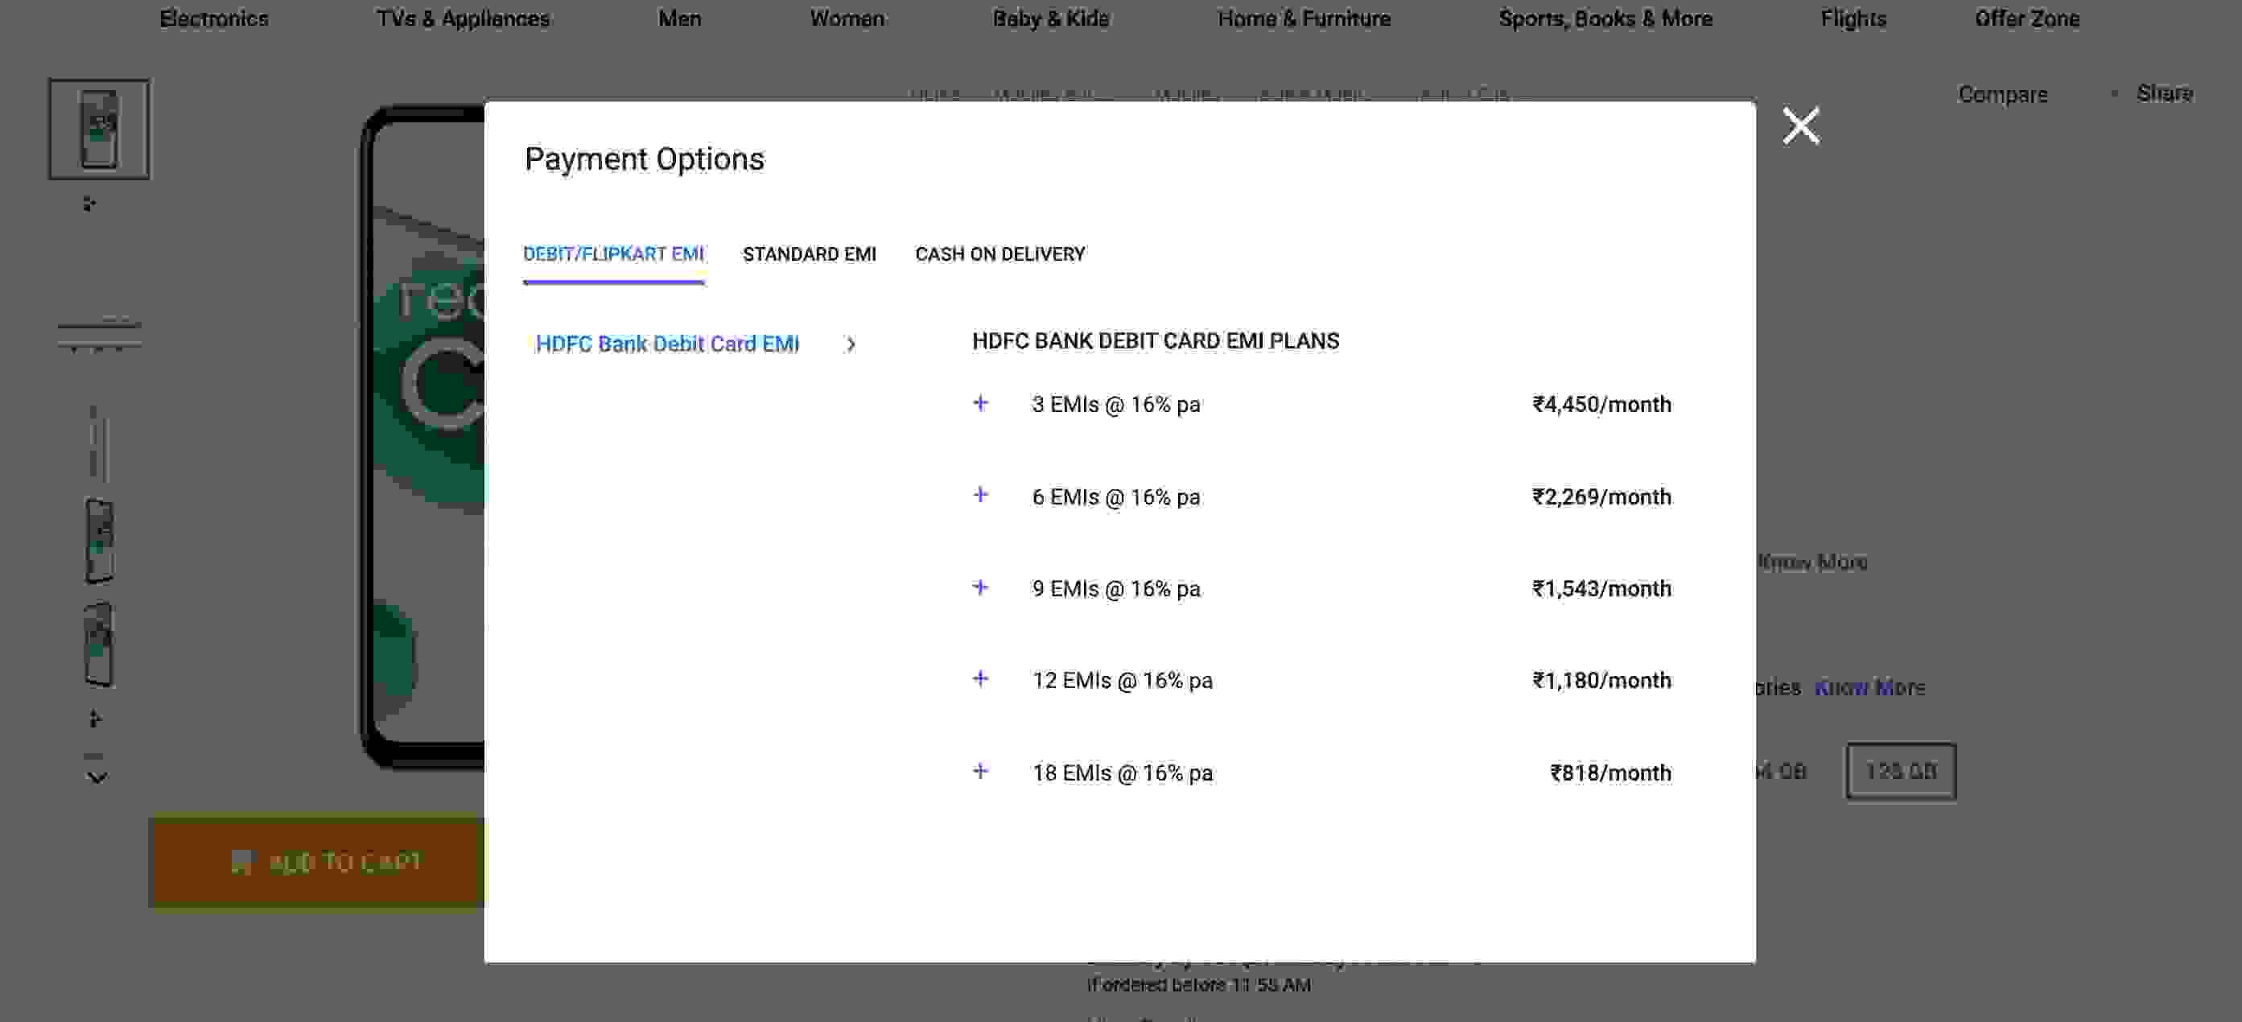Open the Women category menu

pos(847,19)
